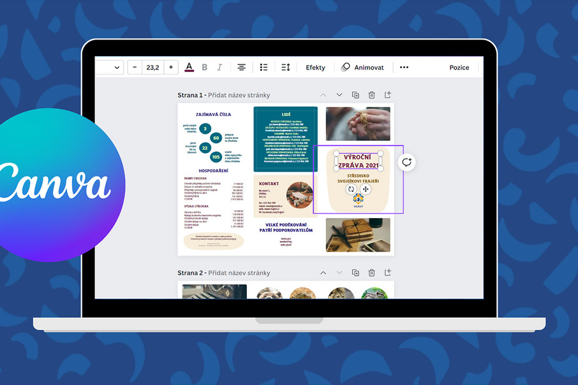Viewport: 578px width, 385px height.
Task: Open the Pozice panel
Action: coord(459,68)
